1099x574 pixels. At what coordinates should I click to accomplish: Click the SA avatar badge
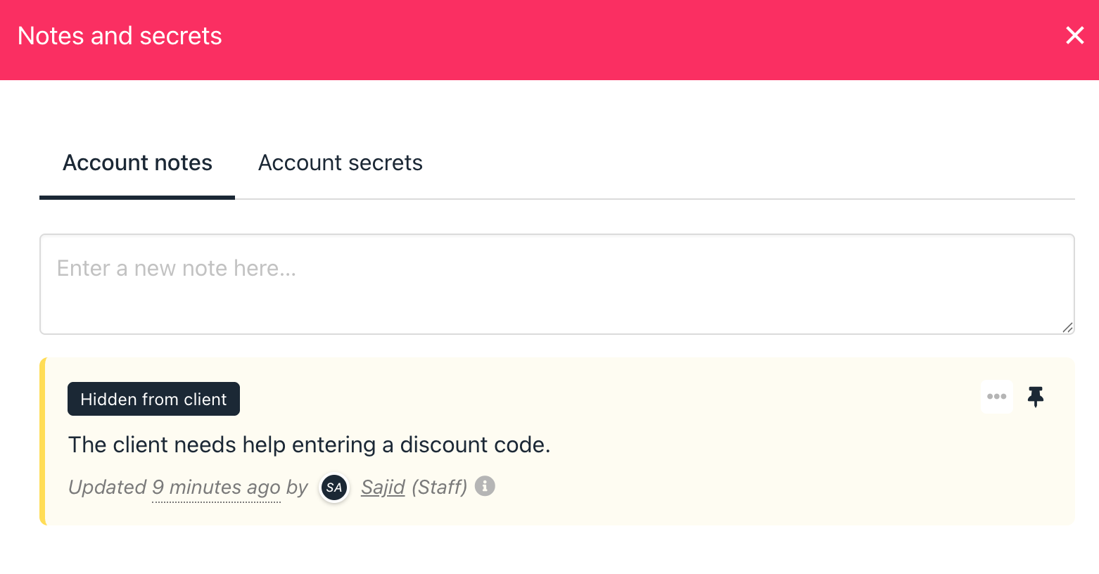pyautogui.click(x=334, y=487)
